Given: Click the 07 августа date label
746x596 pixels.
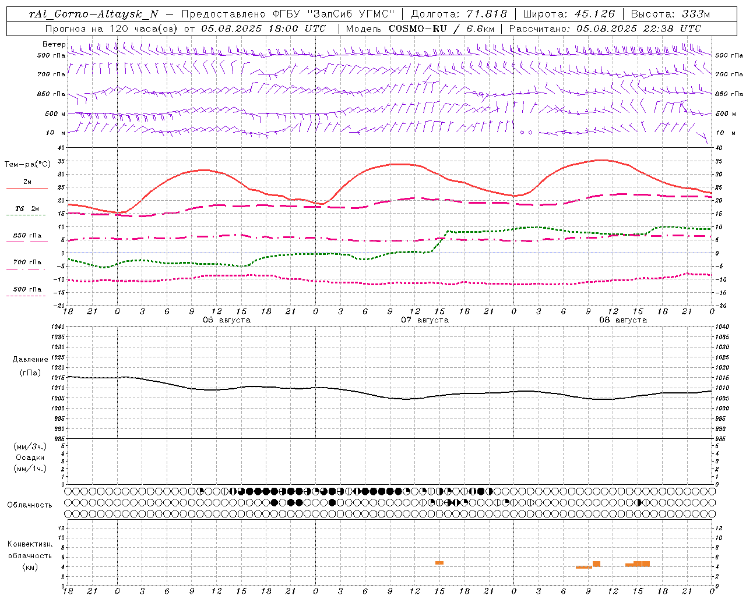Looking at the screenshot, I should (425, 320).
